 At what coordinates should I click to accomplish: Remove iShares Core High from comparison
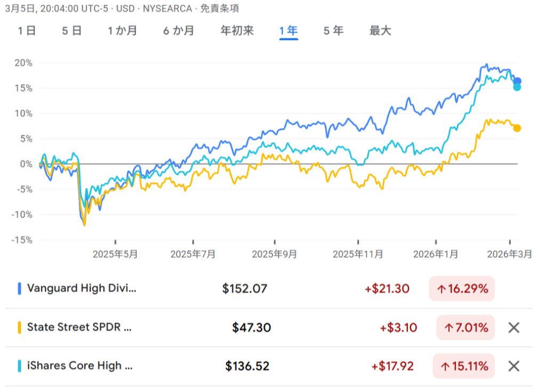tap(513, 366)
